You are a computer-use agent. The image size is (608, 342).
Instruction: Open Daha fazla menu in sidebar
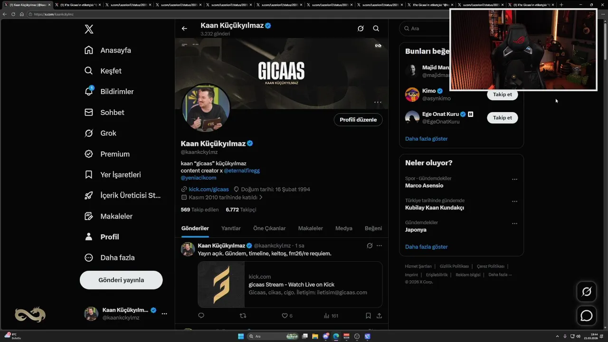tap(109, 257)
